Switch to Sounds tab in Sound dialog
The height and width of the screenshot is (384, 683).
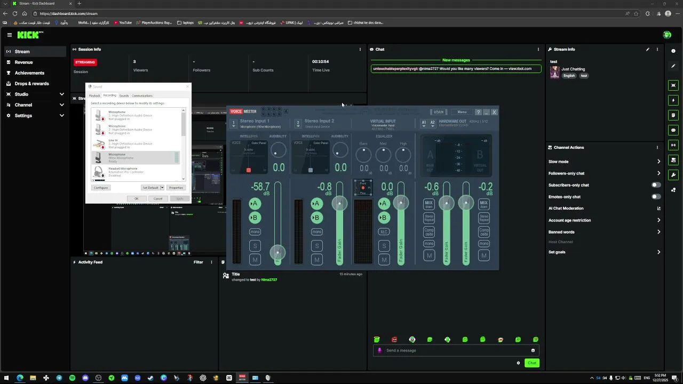124,95
